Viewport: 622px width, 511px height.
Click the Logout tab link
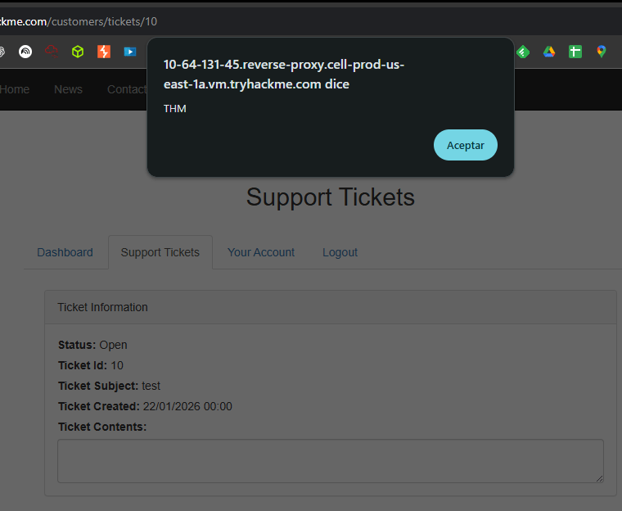340,252
